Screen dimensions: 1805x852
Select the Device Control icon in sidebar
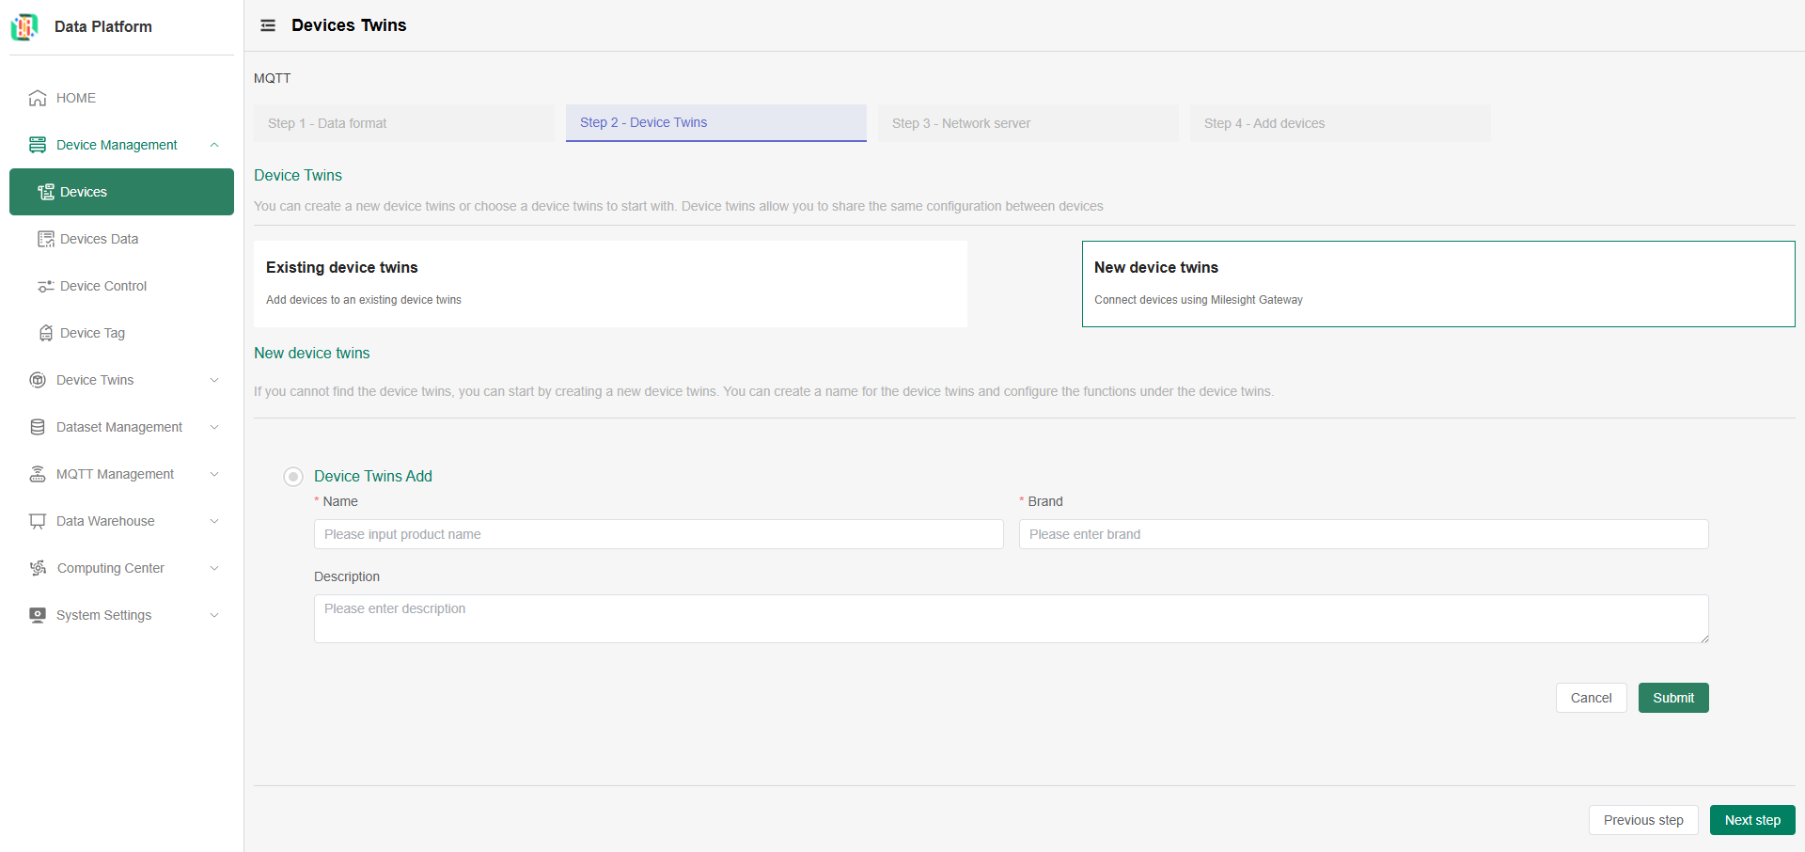(46, 286)
